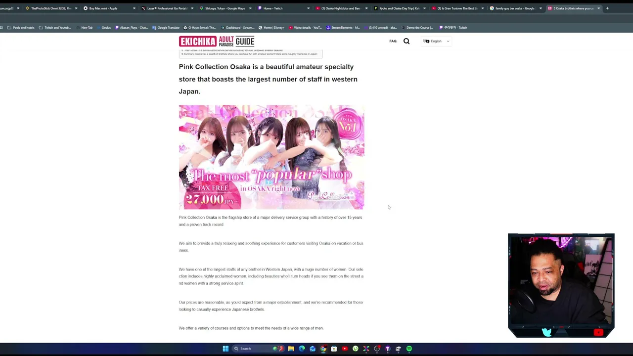The width and height of the screenshot is (633, 356).
Task: Switch to 'Is Gran Turismo The Best' tab
Action: coord(457,8)
